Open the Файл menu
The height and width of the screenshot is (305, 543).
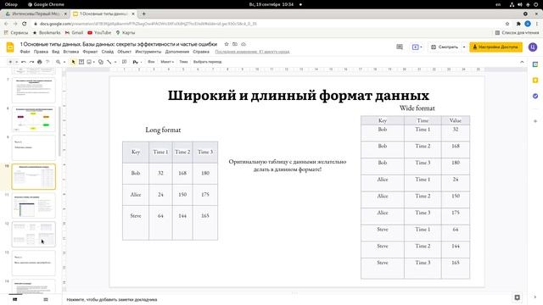tap(25, 52)
